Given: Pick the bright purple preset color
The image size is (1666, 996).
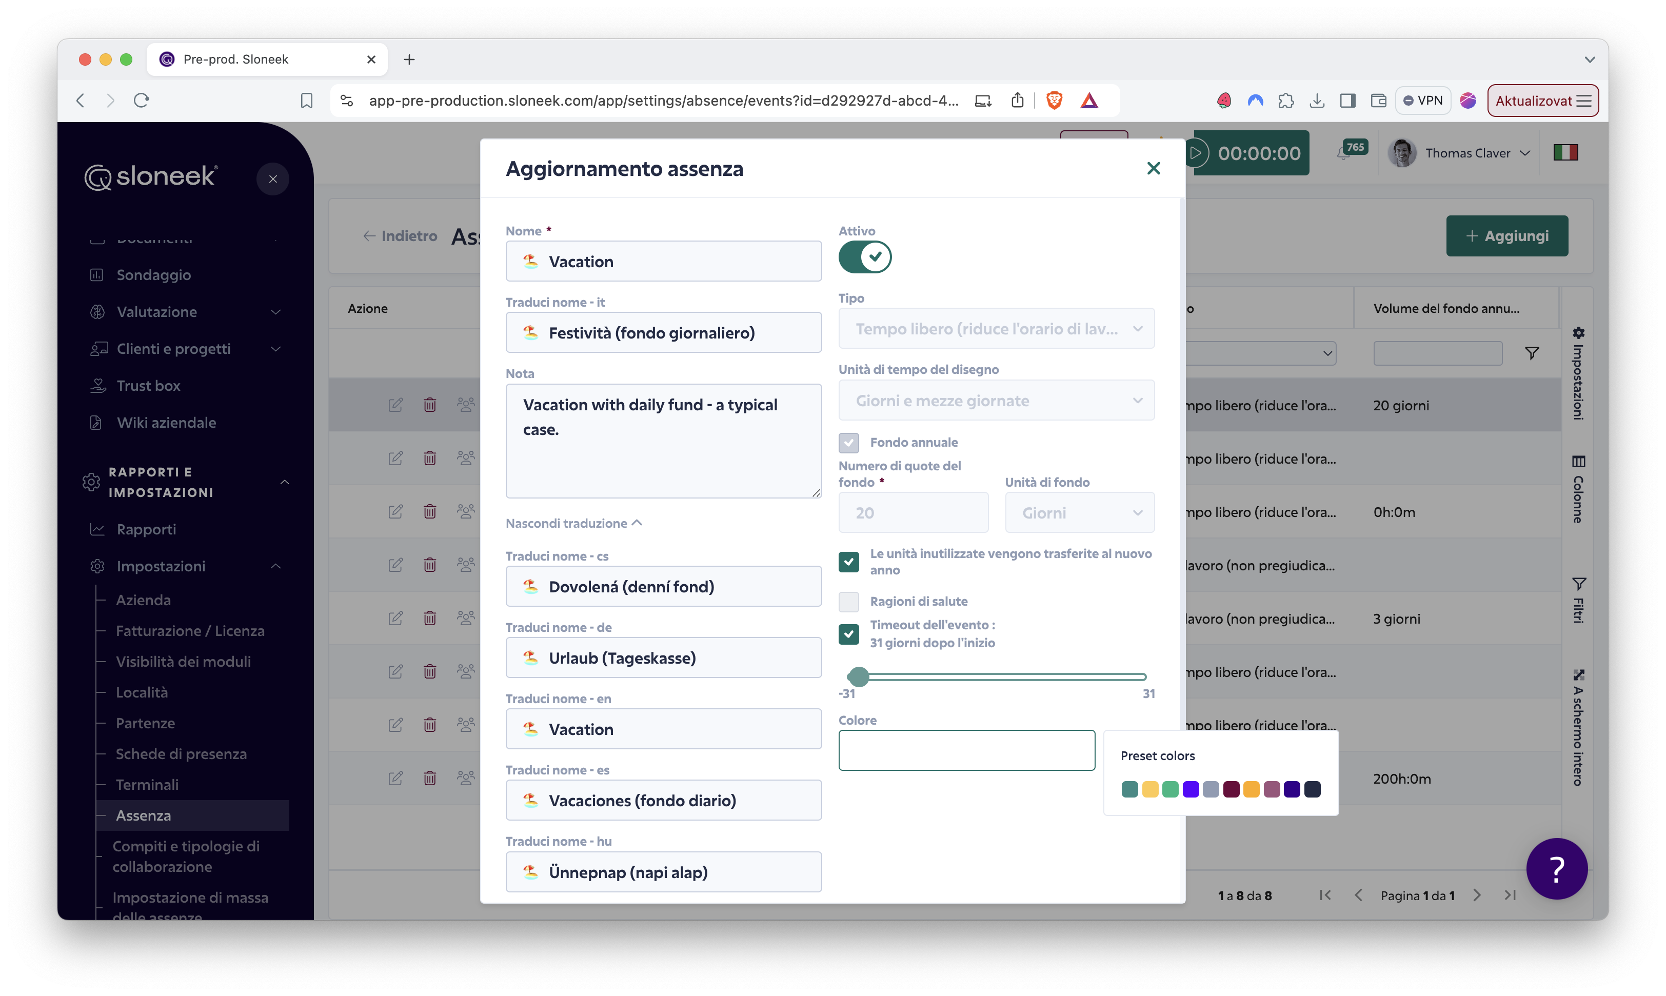Looking at the screenshot, I should coord(1191,789).
